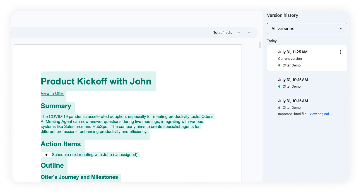Go to next edit with down chevron
This screenshot has width=361, height=193.
coord(249,33)
